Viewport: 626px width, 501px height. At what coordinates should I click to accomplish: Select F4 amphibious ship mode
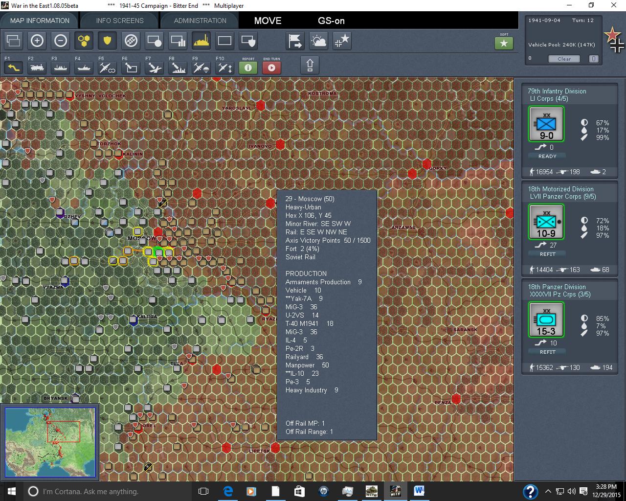click(x=84, y=68)
